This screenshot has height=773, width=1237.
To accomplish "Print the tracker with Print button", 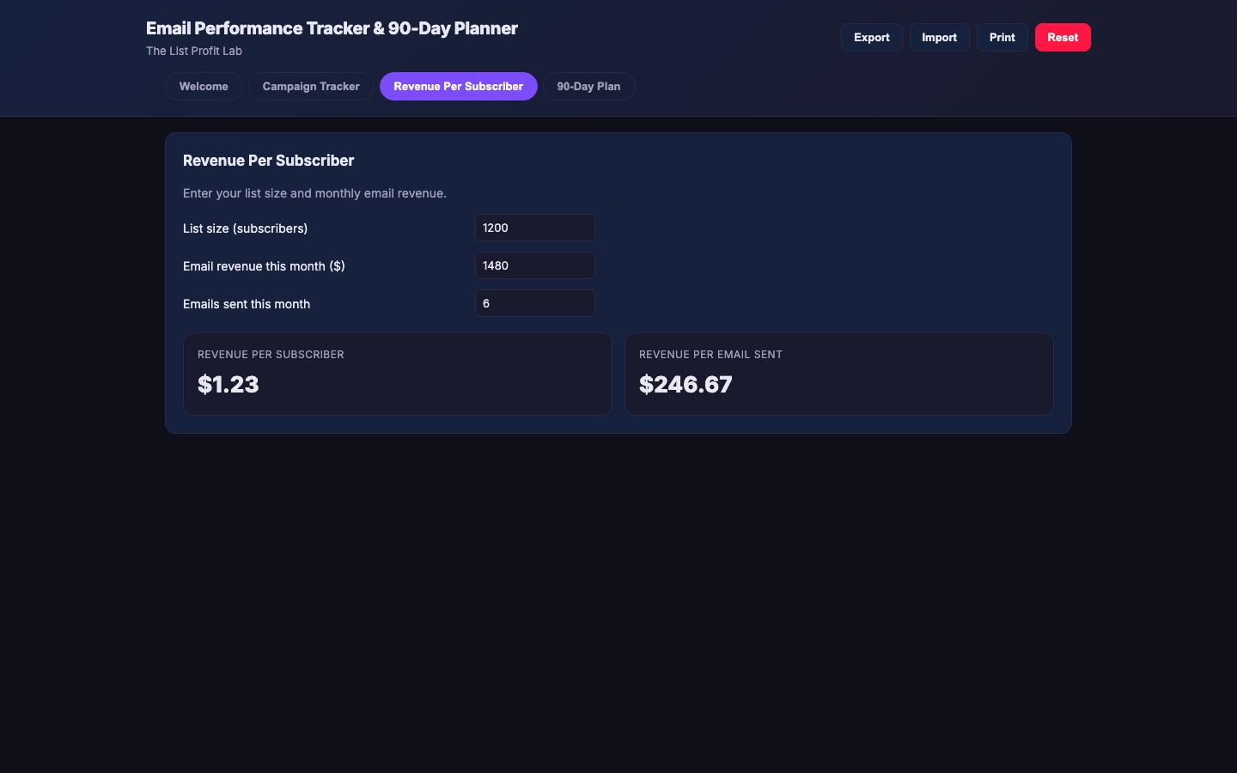I will (1002, 38).
